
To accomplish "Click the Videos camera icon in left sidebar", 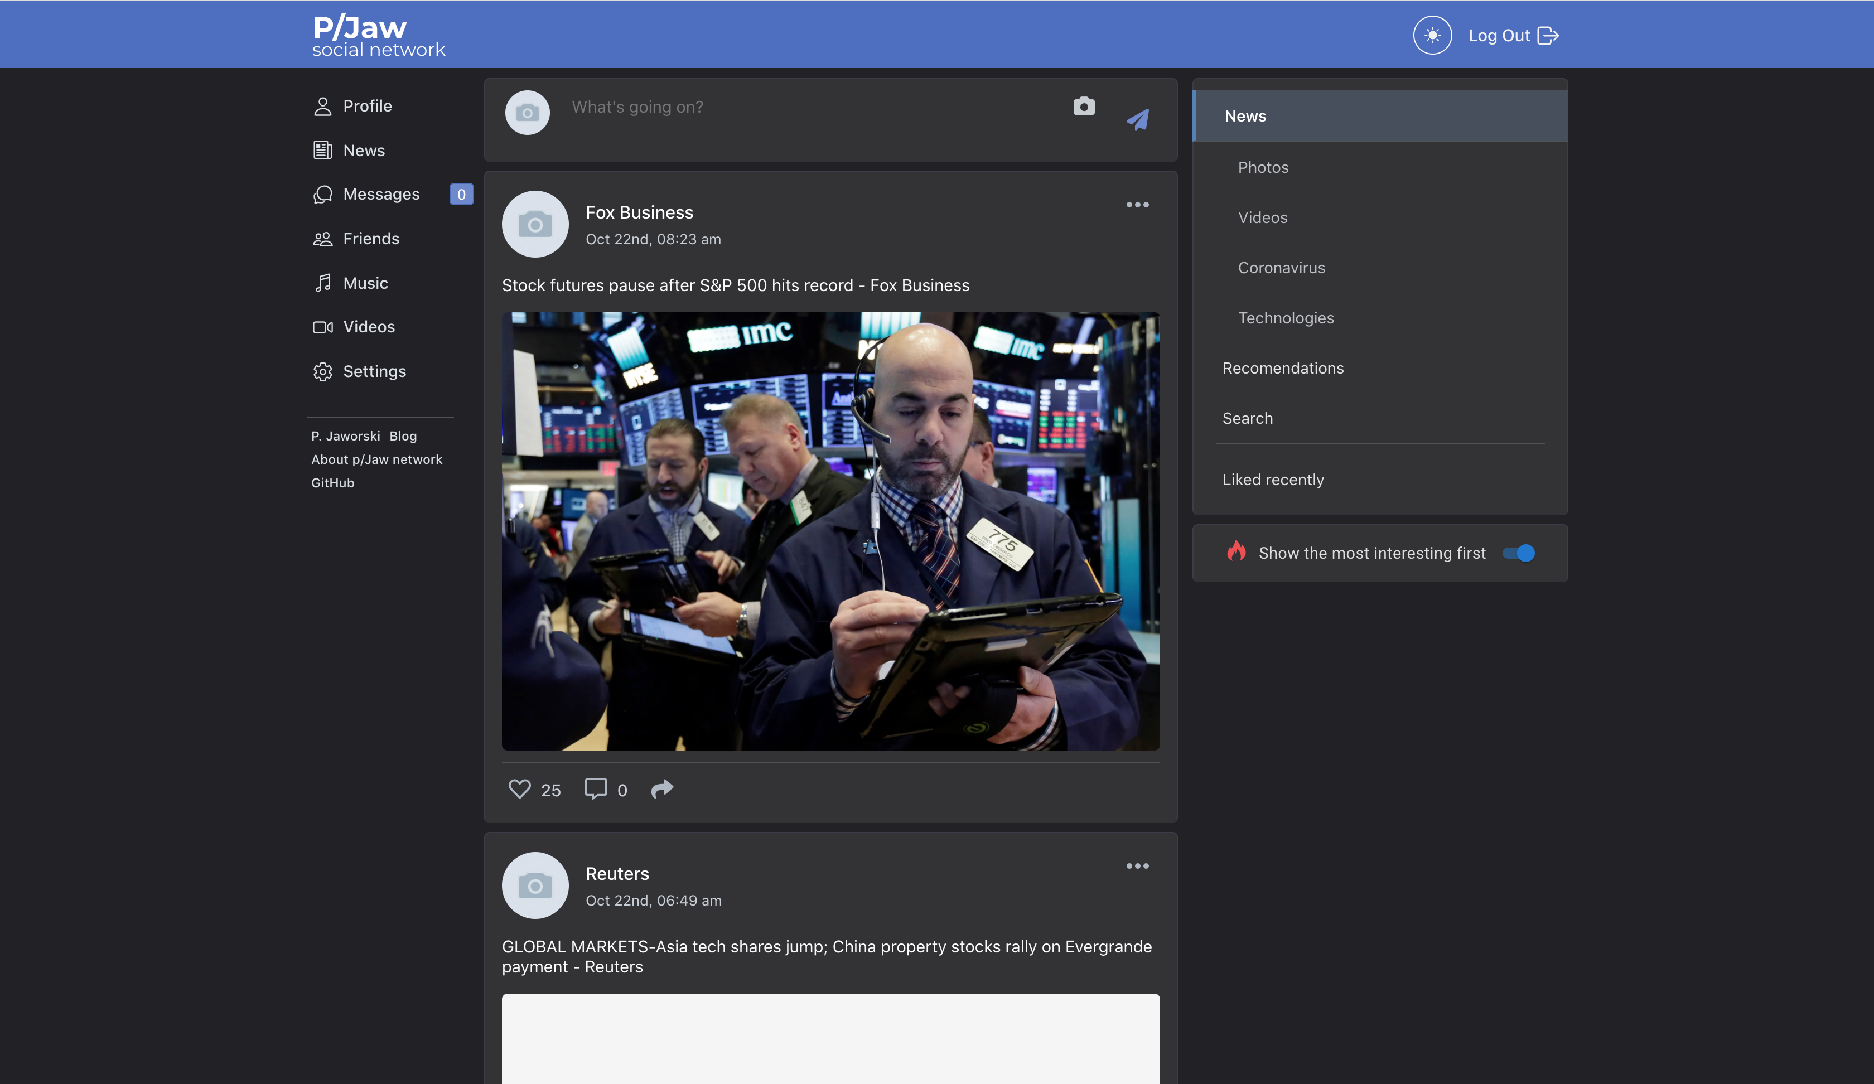I will tap(322, 327).
